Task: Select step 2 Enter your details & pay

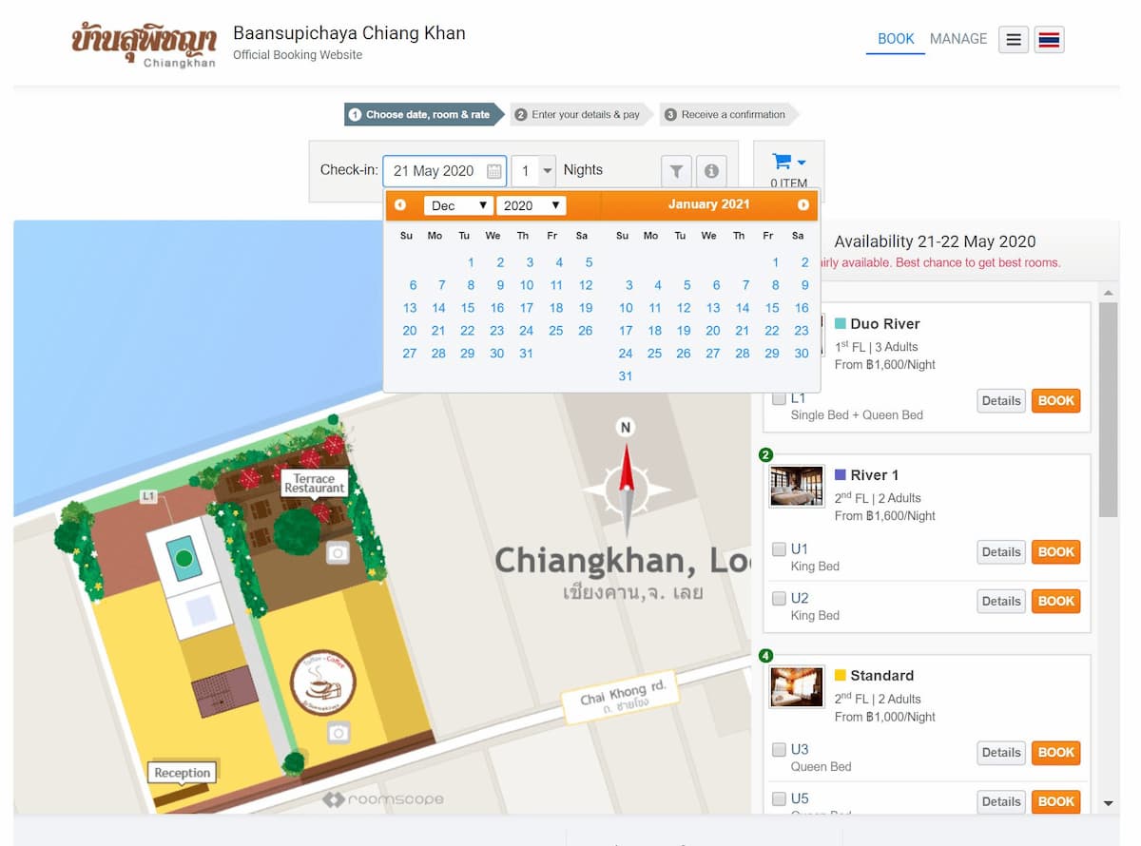Action: coord(582,115)
